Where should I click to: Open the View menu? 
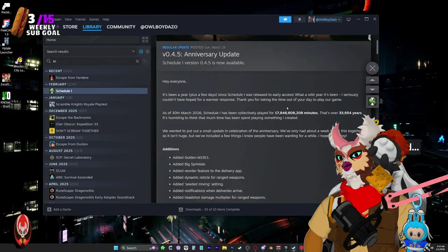point(68,20)
